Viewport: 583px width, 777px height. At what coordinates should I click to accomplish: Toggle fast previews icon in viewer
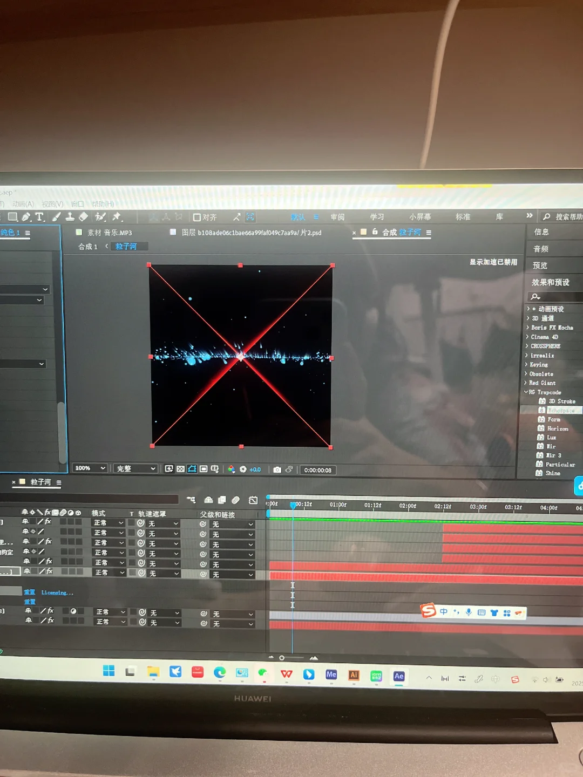tap(169, 469)
